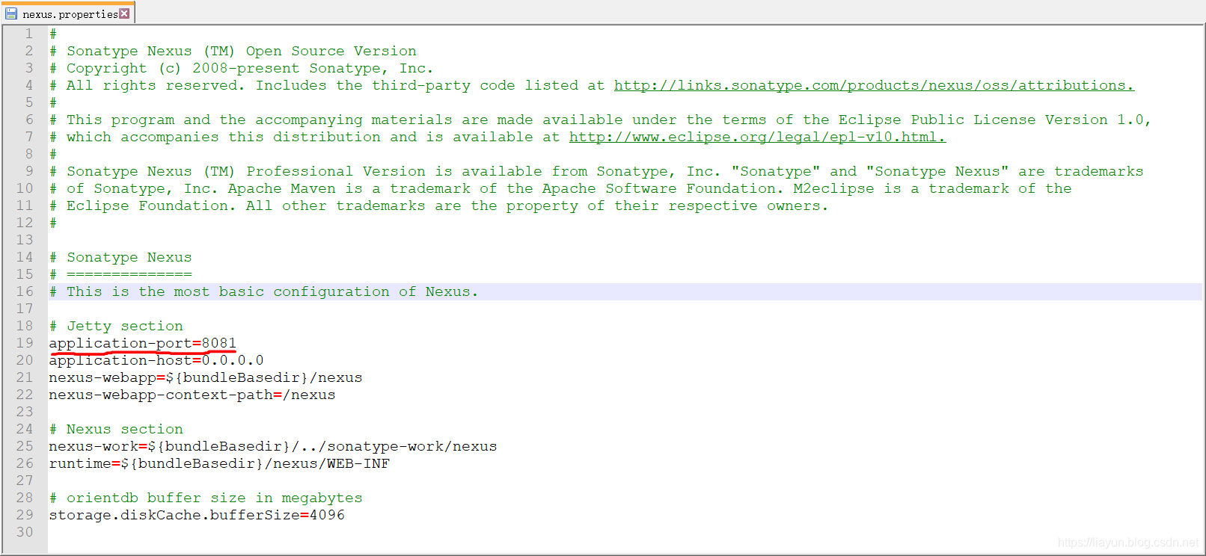Click the 'Professional Version is available' line
The image size is (1206, 556).
596,171
